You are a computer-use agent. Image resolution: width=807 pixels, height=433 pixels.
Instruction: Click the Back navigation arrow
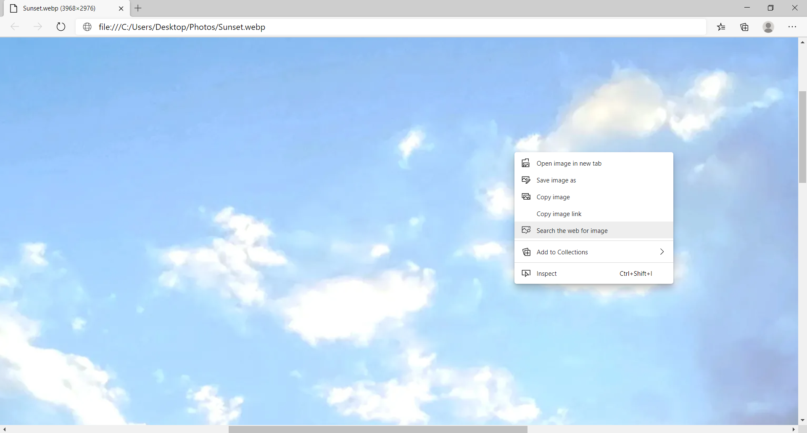pyautogui.click(x=15, y=27)
